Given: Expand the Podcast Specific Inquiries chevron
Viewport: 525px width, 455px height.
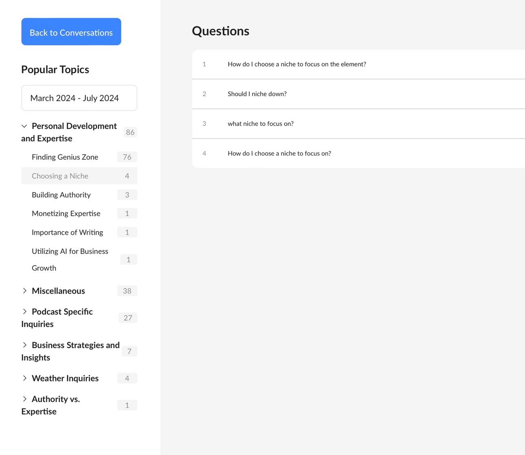Looking at the screenshot, I should pos(25,312).
